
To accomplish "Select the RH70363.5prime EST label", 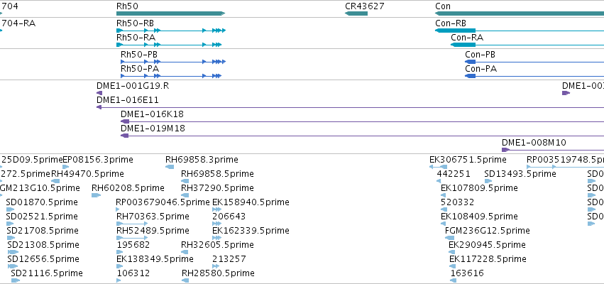I will coord(153,216).
